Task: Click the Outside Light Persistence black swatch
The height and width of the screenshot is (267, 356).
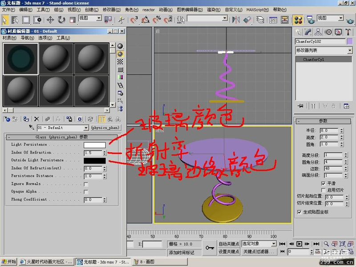Action: coord(94,161)
